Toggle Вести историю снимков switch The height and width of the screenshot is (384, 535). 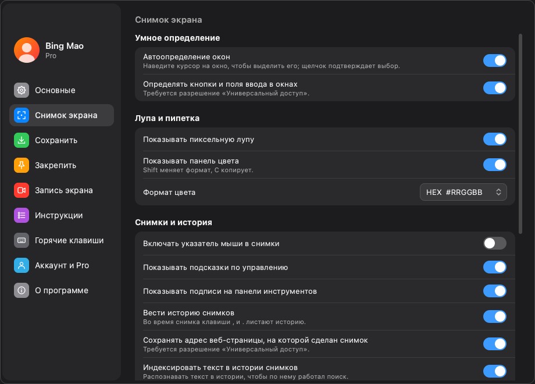495,317
